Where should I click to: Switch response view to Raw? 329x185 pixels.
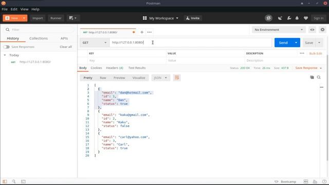coord(103,78)
